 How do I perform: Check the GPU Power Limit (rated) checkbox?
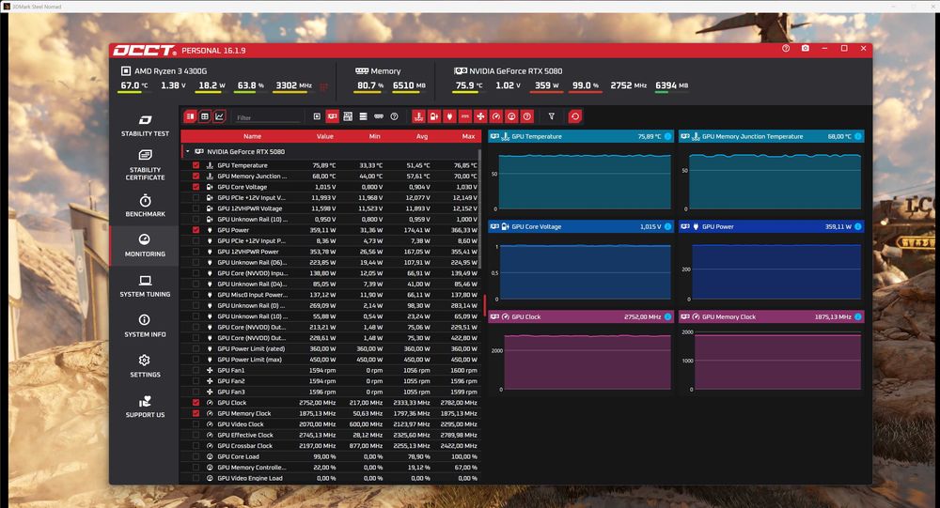pos(196,348)
